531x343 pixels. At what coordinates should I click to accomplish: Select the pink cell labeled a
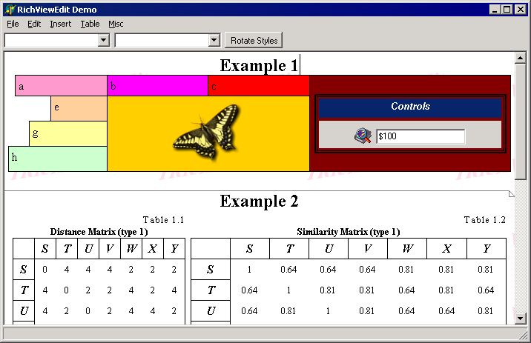[x=61, y=86]
